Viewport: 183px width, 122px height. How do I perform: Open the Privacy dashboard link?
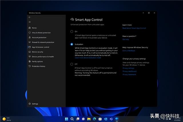[130, 71]
